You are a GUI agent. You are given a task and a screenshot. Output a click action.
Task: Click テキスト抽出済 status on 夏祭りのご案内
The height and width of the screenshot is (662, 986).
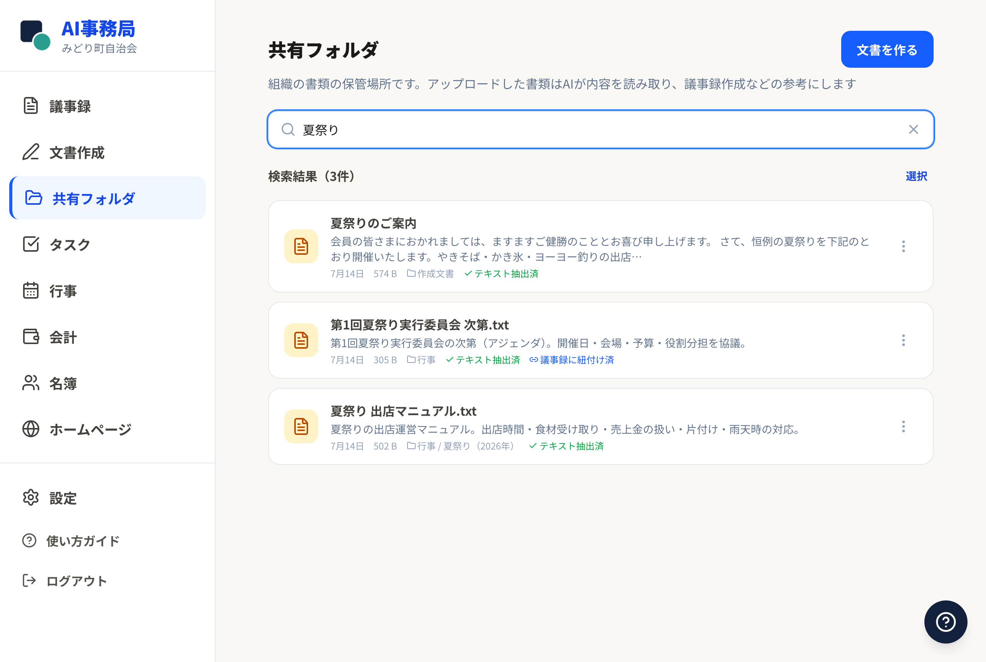click(501, 274)
